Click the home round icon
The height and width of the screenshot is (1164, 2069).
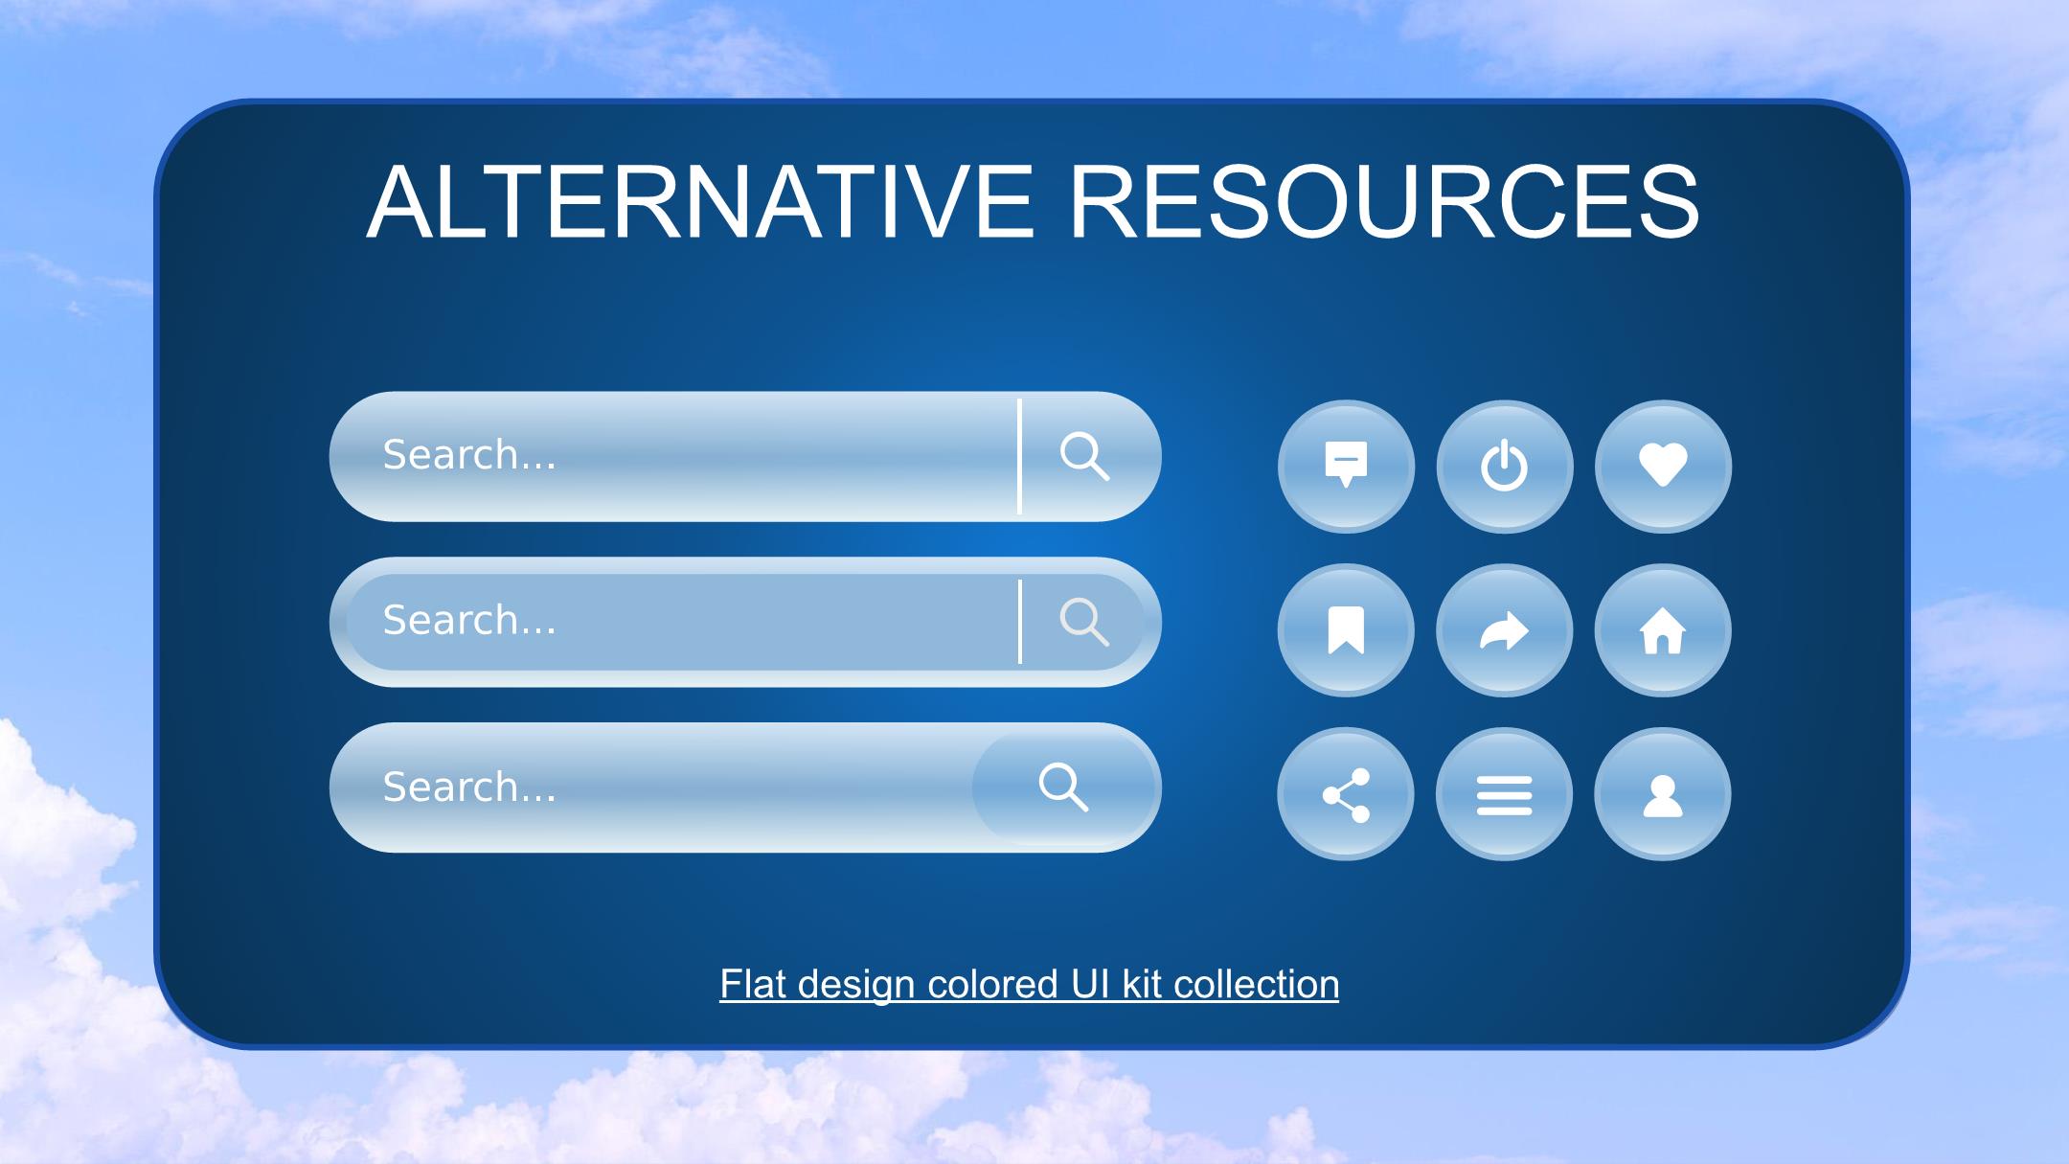pyautogui.click(x=1663, y=630)
